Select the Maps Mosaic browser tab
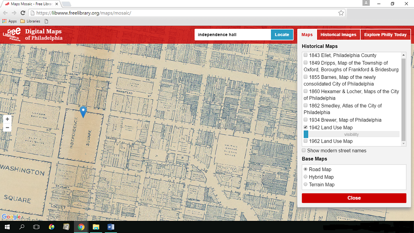The image size is (414, 233). click(x=31, y=4)
